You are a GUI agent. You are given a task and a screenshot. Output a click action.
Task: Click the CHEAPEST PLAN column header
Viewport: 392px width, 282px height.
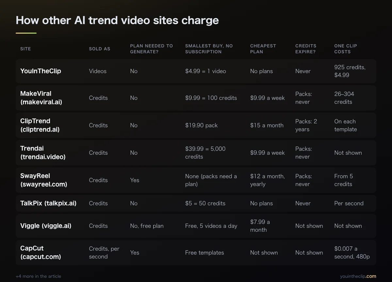(263, 49)
